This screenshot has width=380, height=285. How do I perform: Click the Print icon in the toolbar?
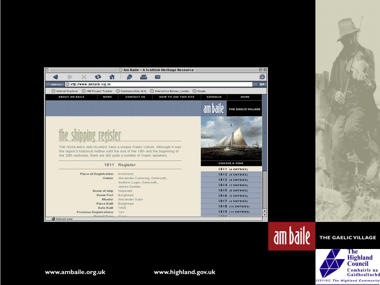144,77
